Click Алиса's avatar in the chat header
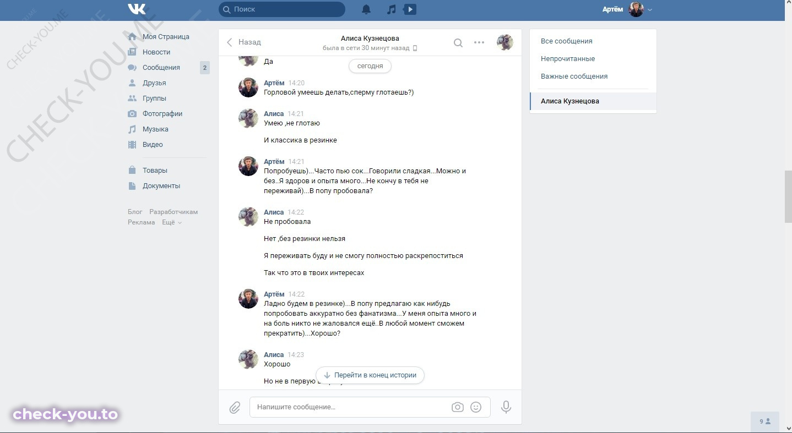The width and height of the screenshot is (792, 433). 505,42
